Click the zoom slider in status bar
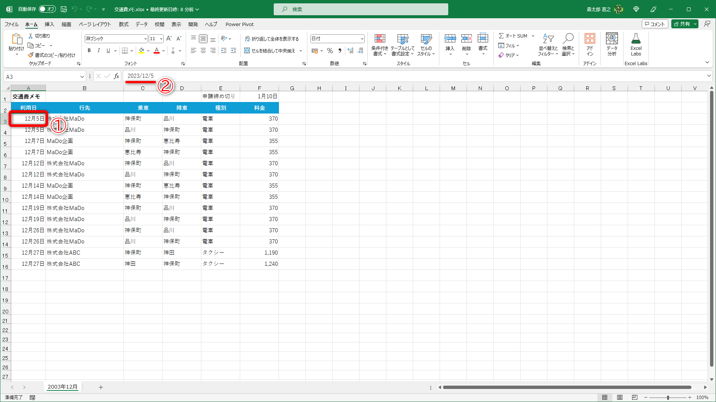The image size is (716, 402). (668, 398)
